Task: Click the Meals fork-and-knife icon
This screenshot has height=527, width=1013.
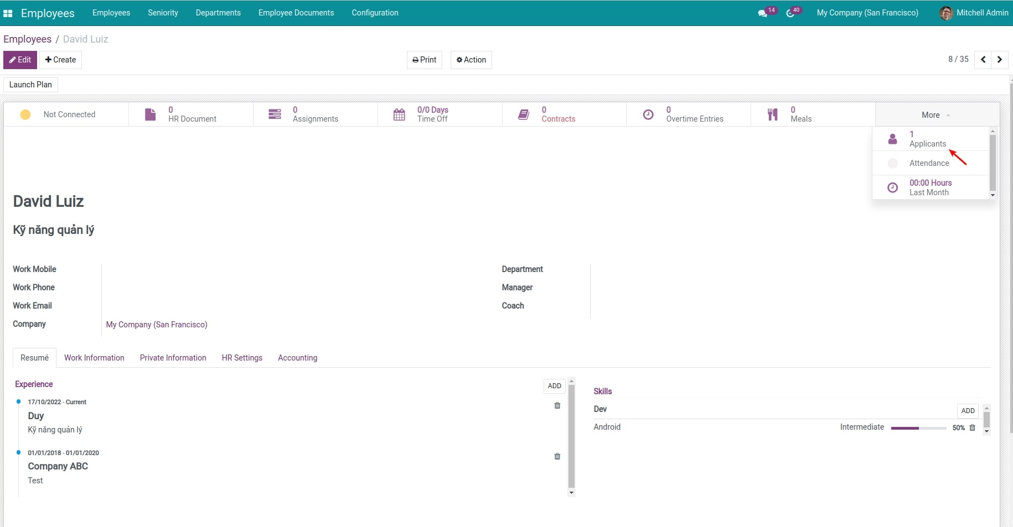Action: 773,114
